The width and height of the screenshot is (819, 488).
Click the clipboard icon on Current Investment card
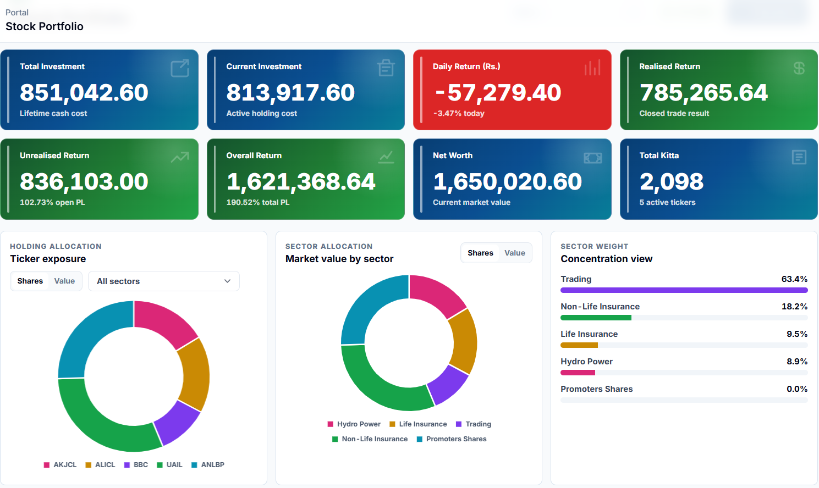tap(386, 68)
